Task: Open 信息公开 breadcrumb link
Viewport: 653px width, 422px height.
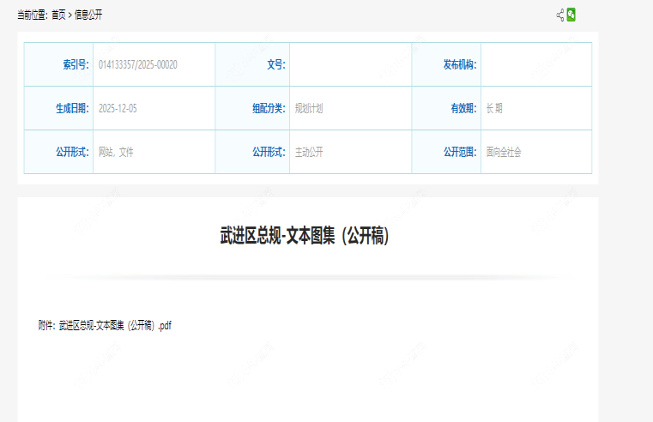Action: click(x=88, y=15)
